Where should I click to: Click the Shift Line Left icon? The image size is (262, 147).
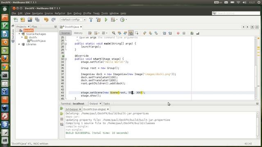pos(165,33)
